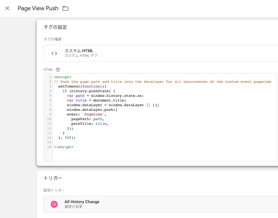Click the </script> closing tag line
The width and height of the screenshot is (278, 218).
[x=64, y=147]
